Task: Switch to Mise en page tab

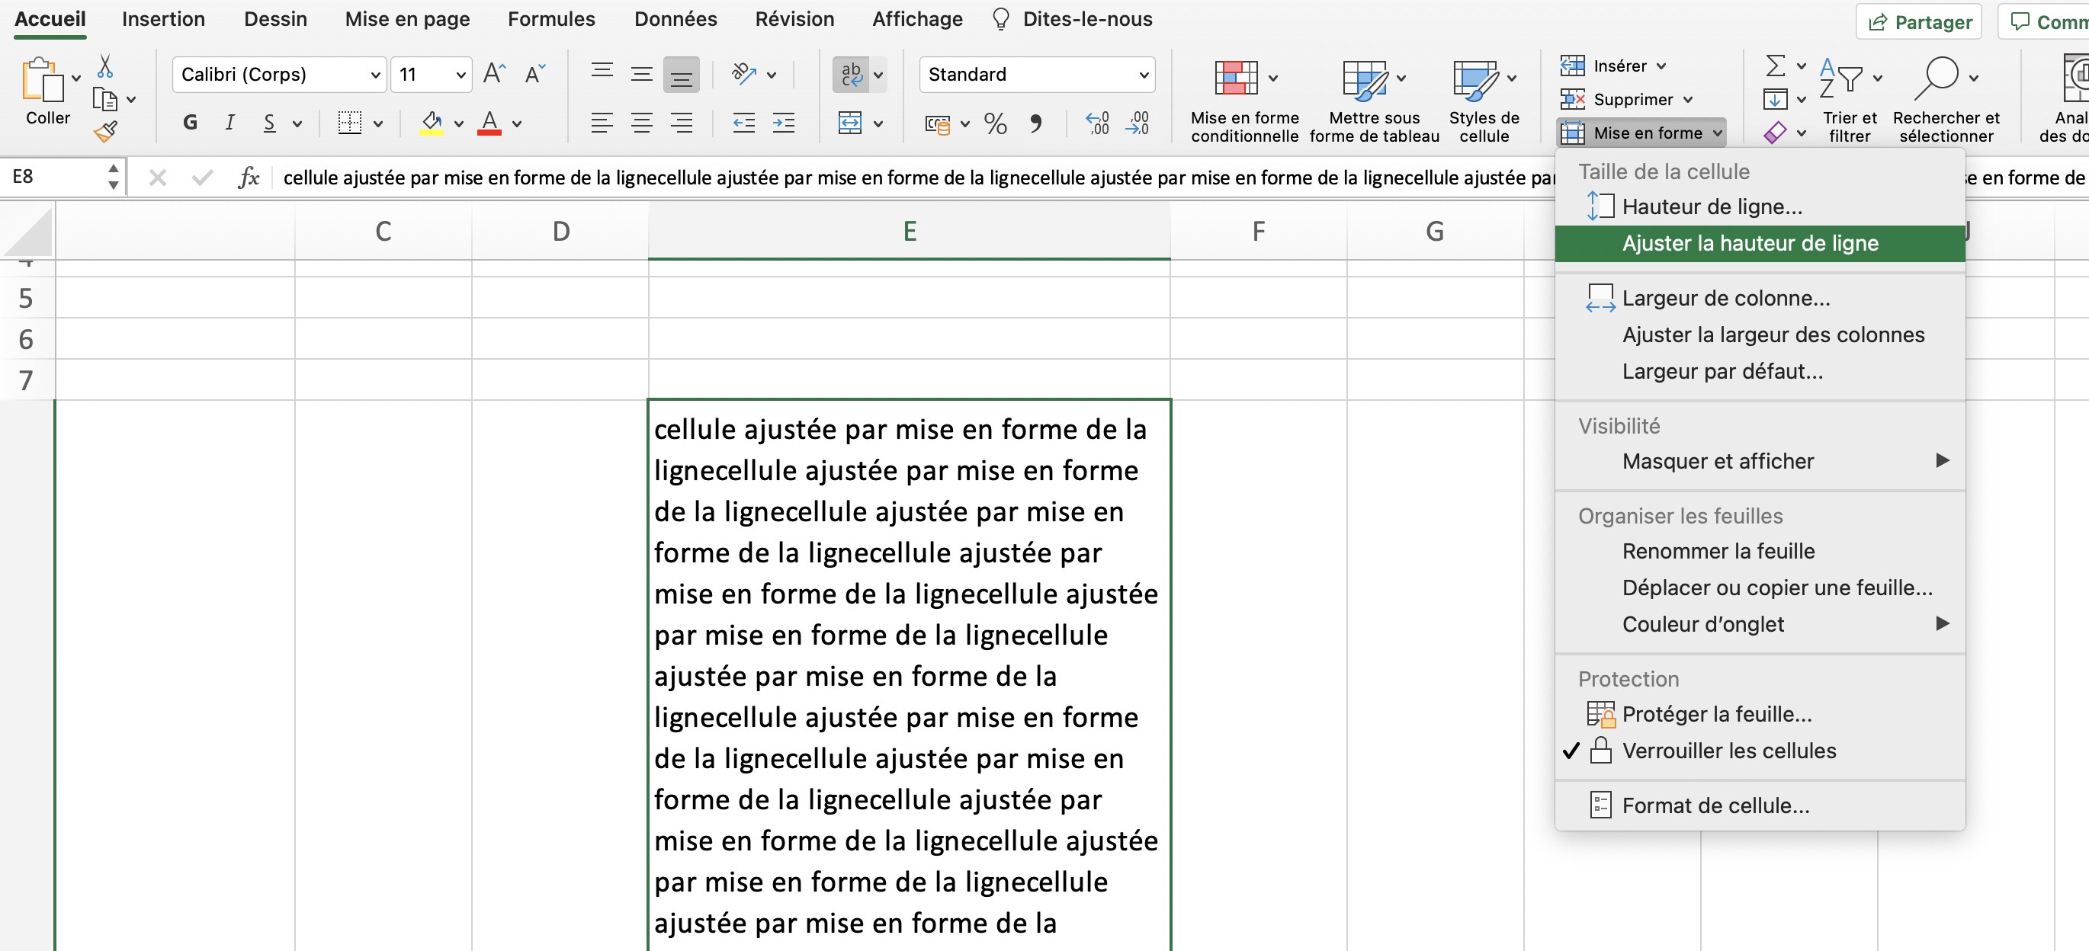Action: [407, 20]
